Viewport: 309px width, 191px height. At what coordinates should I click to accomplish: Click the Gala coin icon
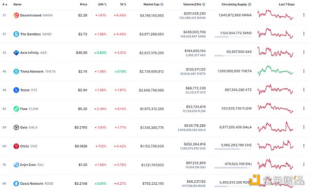(x=16, y=127)
